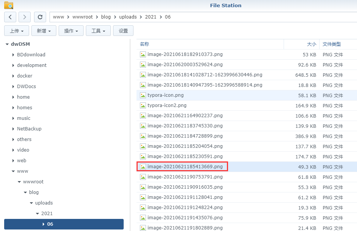Click the file icon of image-20210618141028712-1623996630446.png
This screenshot has width=357, height=231.
point(143,75)
